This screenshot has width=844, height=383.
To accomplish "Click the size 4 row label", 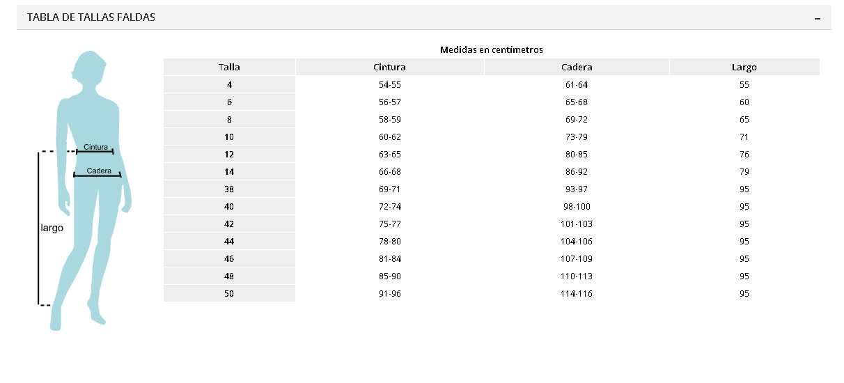I will click(229, 85).
